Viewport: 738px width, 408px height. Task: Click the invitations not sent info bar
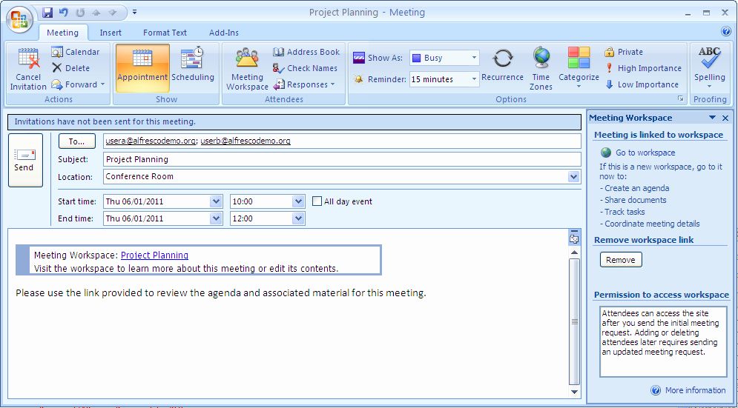click(294, 121)
